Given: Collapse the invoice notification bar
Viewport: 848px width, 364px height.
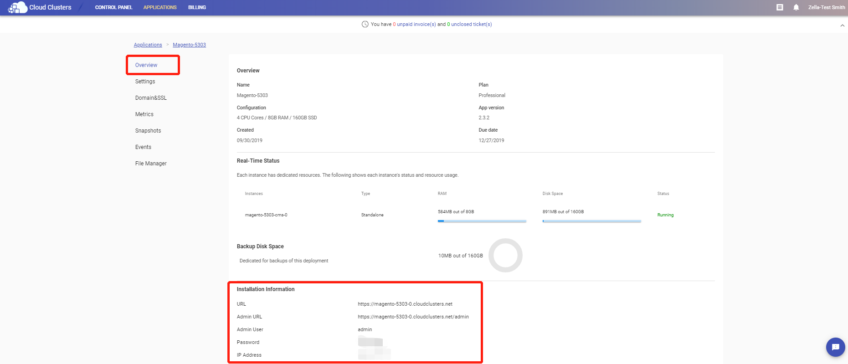Looking at the screenshot, I should [842, 26].
